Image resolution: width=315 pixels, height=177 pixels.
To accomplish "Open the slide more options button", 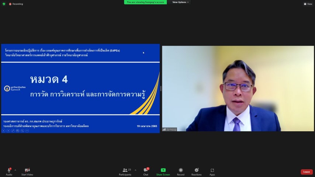I will coord(27,131).
